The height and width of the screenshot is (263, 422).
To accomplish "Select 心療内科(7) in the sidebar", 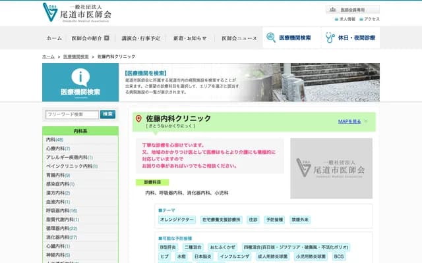I will click(x=58, y=149).
